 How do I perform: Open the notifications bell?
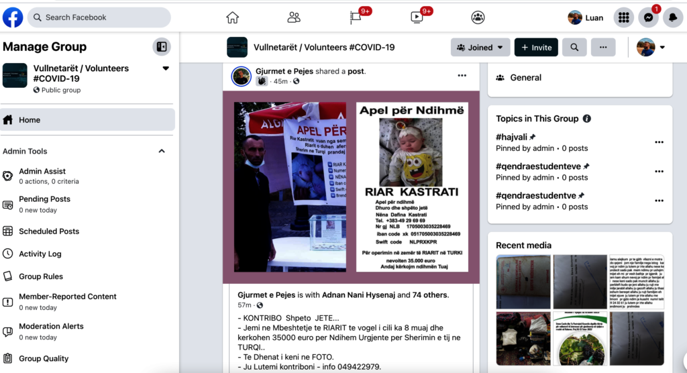(672, 17)
